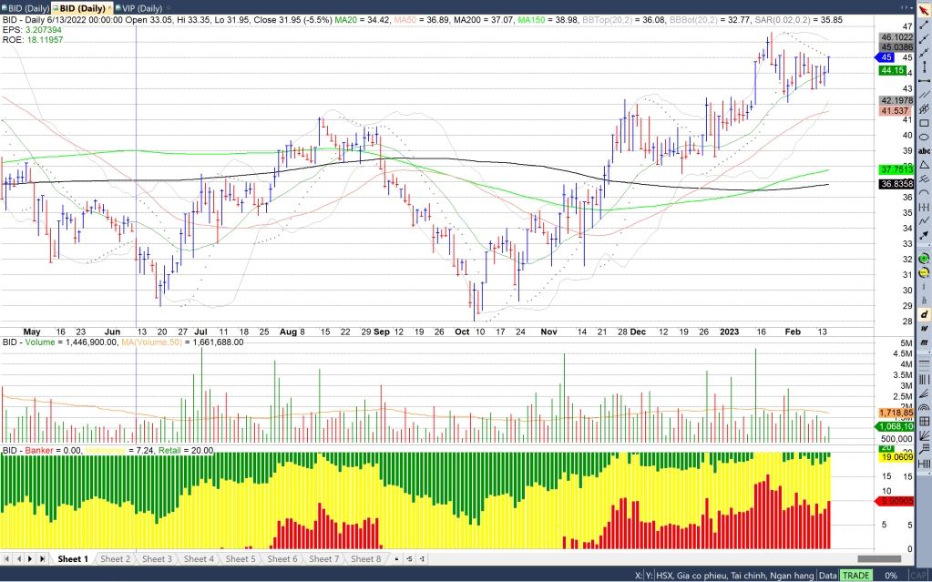Switch to daily interval 'd' button
The image size is (932, 582).
[x=925, y=314]
